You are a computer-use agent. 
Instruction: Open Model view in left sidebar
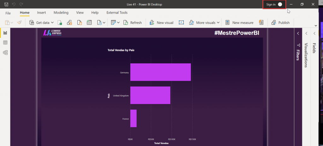click(x=5, y=52)
